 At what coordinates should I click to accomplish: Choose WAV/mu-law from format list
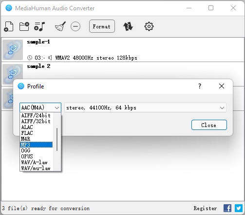coord(37,168)
